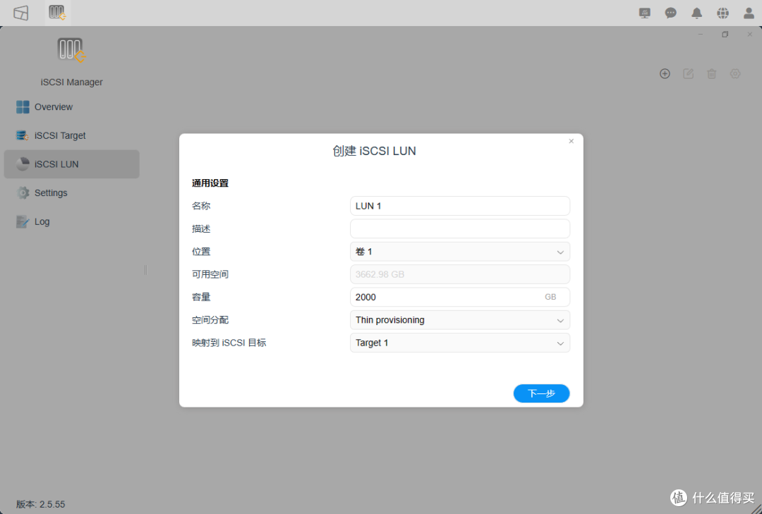
Task: Click the iSCSI Manager logo in sidebar
Action: coord(71,50)
